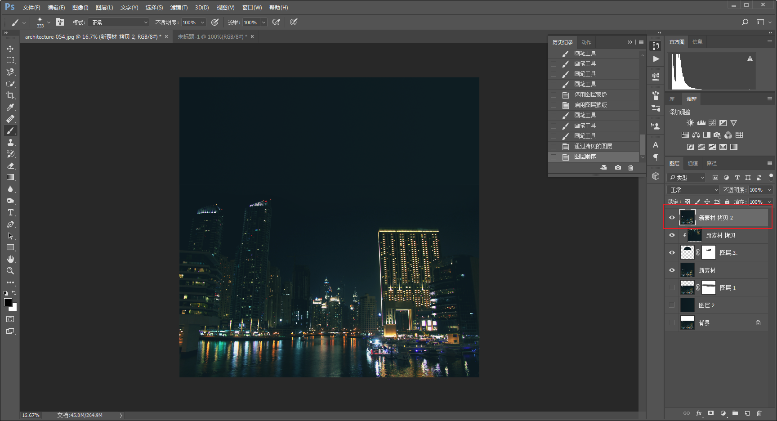Click the 图层 3 layer mask thumbnail
This screenshot has width=777, height=421.
(x=709, y=252)
